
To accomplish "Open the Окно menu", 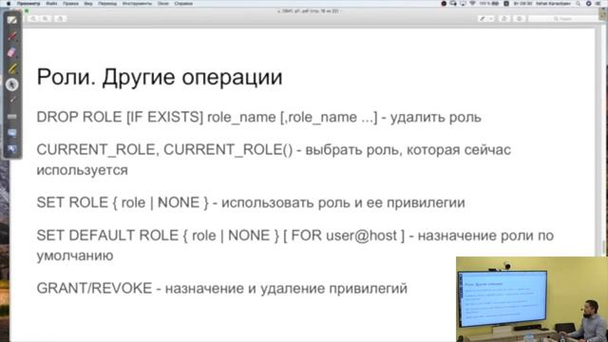I will pyautogui.click(x=163, y=4).
